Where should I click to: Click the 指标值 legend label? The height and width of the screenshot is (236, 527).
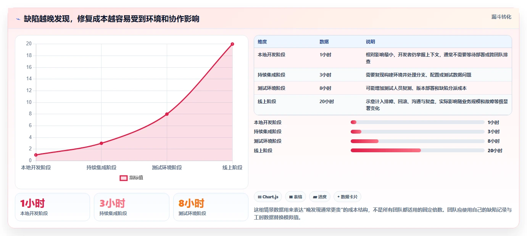point(136,178)
